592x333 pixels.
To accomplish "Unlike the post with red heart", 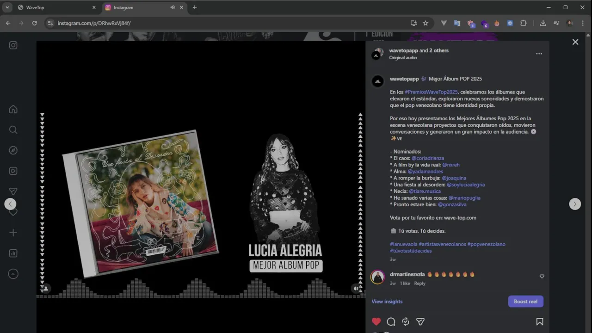I will point(376,321).
